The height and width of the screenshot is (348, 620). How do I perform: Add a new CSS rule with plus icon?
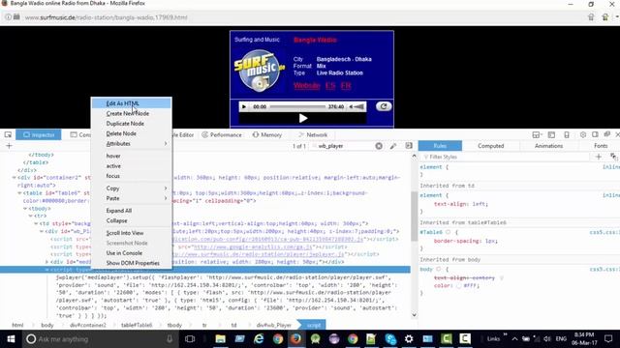[x=599, y=157]
